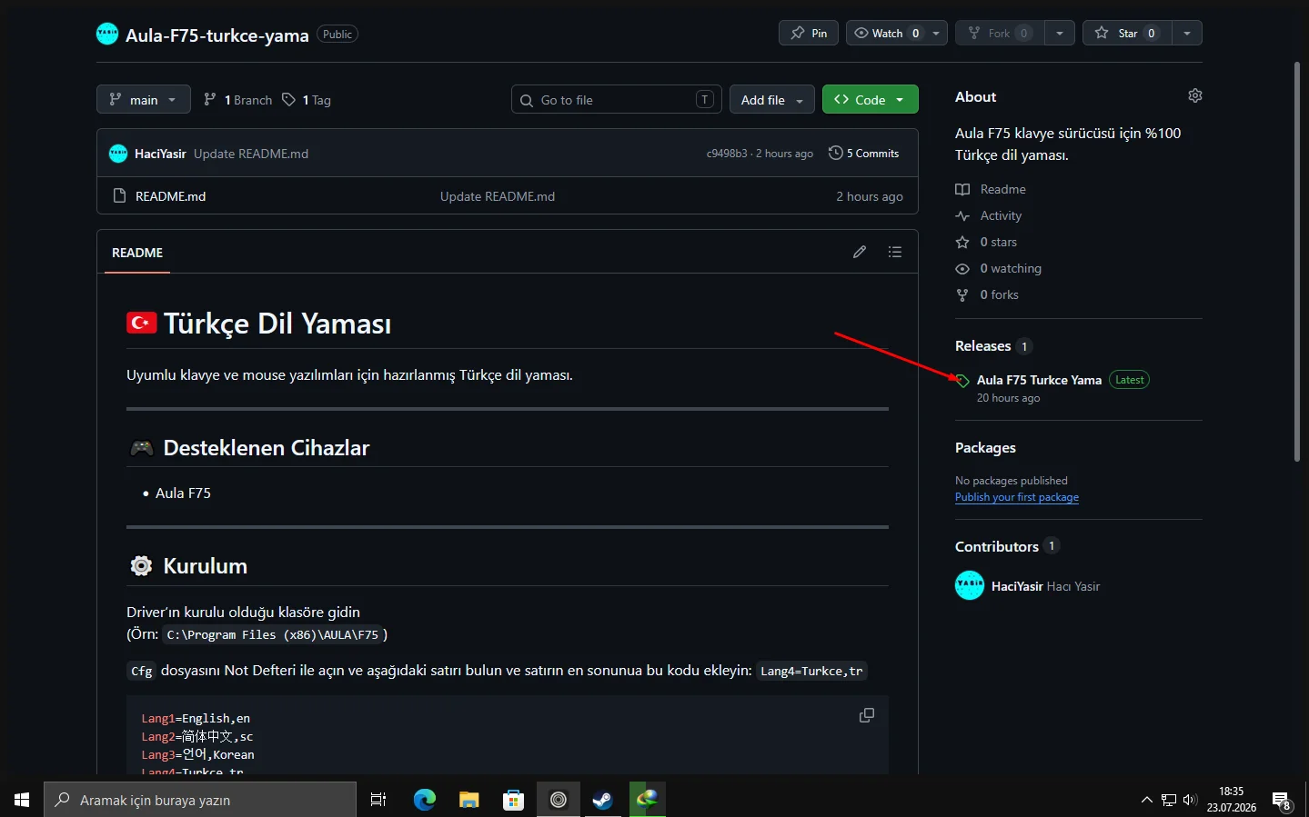Open the About settings gear
Image resolution: width=1309 pixels, height=817 pixels.
1195,95
